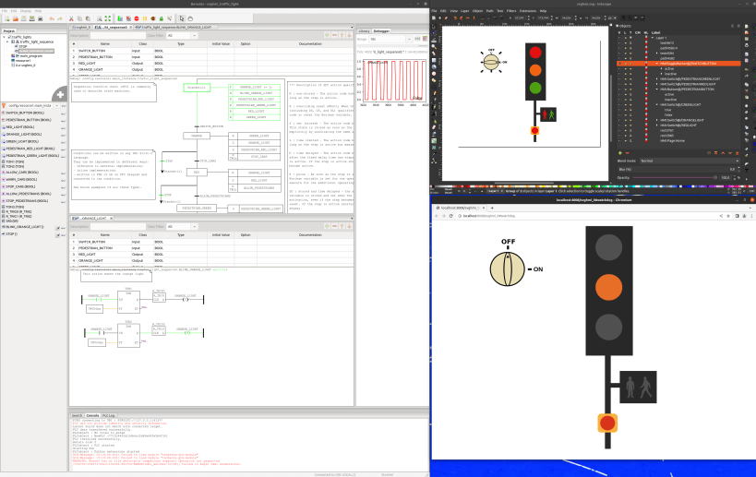Select the arrow pointer tool in Beremiz toolbar
Screen dimensions: 756x477
[182, 18]
